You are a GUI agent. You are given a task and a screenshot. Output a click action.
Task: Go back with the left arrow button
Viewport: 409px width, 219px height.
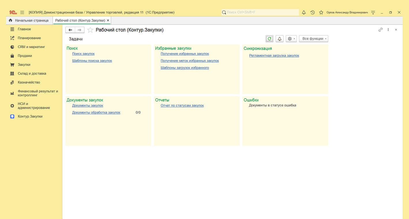point(70,30)
